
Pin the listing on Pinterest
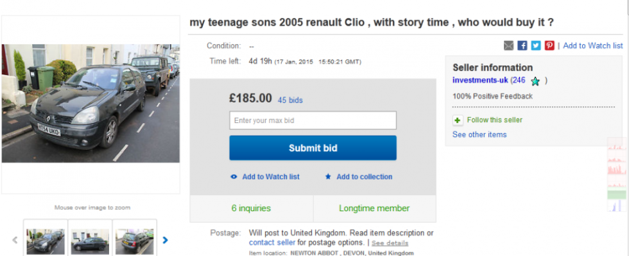point(549,45)
